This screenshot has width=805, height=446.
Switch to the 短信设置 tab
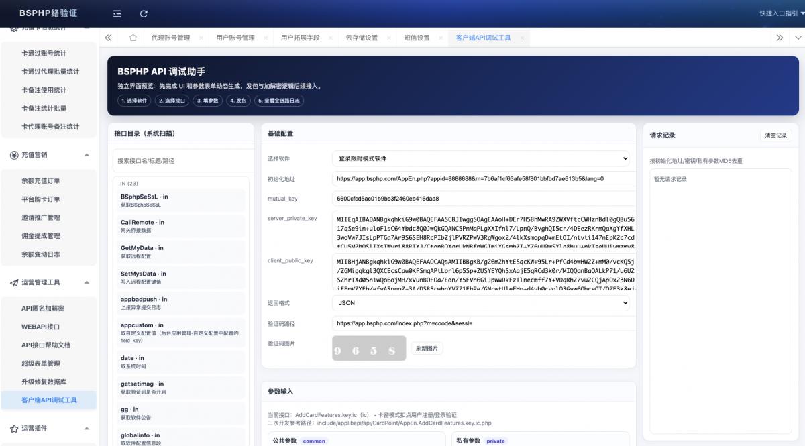pyautogui.click(x=417, y=38)
